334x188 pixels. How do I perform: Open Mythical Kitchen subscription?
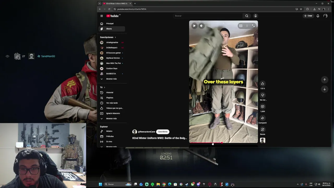pos(112,58)
